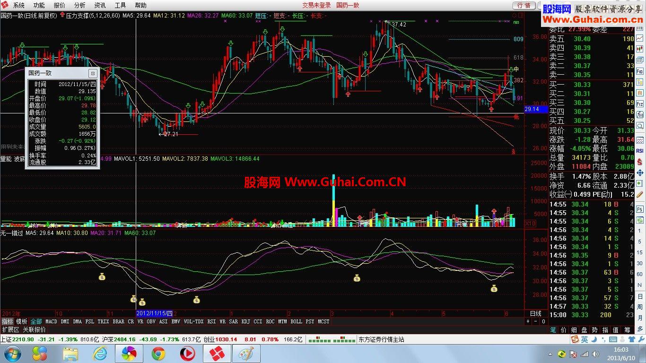The height and width of the screenshot is (363, 646).
Task: Expand the 扩展区 extension area
Action: click(10, 329)
